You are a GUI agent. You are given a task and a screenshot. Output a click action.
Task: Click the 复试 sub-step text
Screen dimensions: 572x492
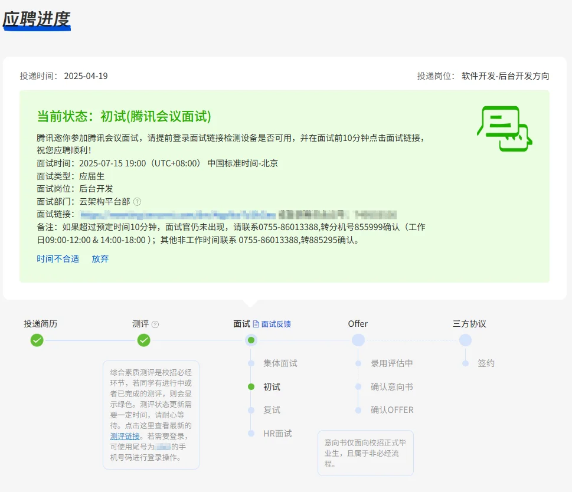[x=272, y=410]
